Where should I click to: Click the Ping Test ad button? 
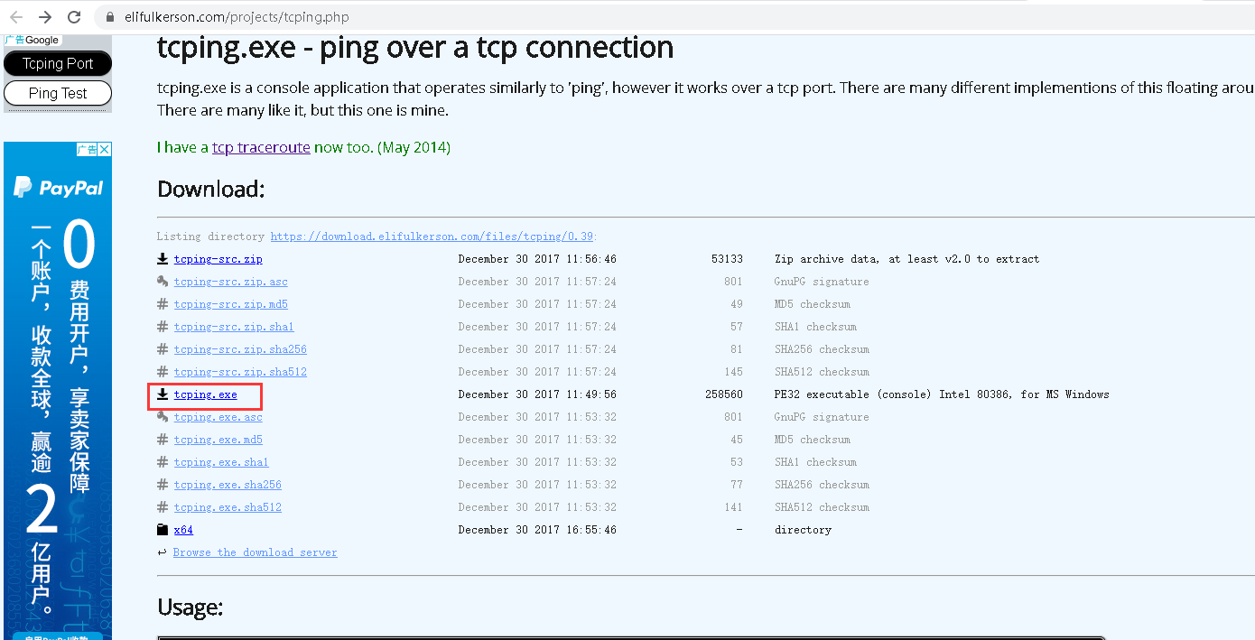tap(58, 93)
